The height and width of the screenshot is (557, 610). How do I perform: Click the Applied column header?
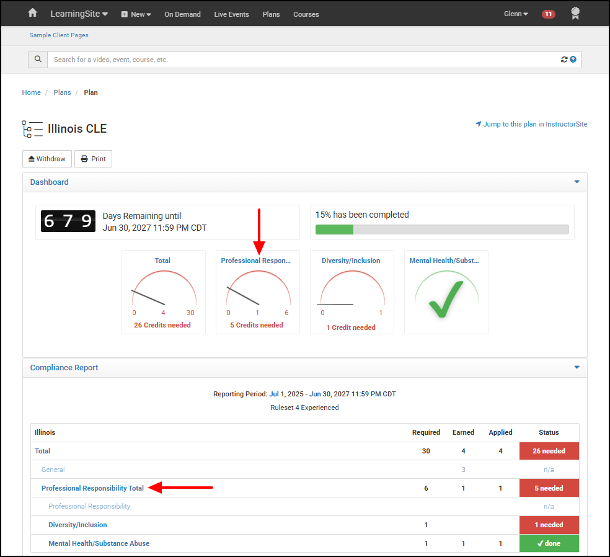[x=500, y=432]
